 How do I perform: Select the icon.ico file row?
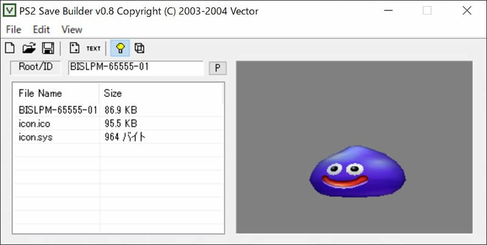coord(118,124)
